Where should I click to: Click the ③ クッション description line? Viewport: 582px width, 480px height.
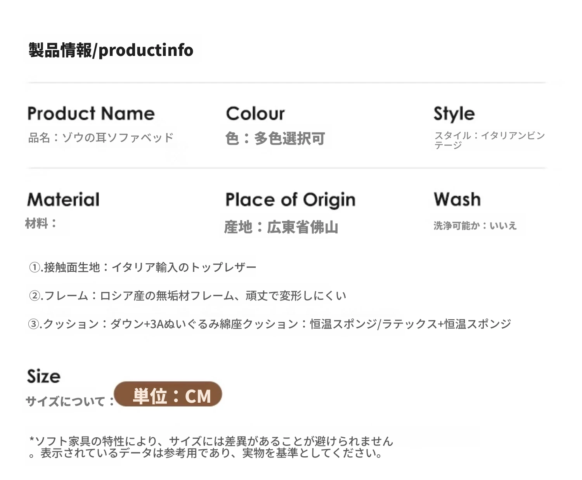[270, 324]
